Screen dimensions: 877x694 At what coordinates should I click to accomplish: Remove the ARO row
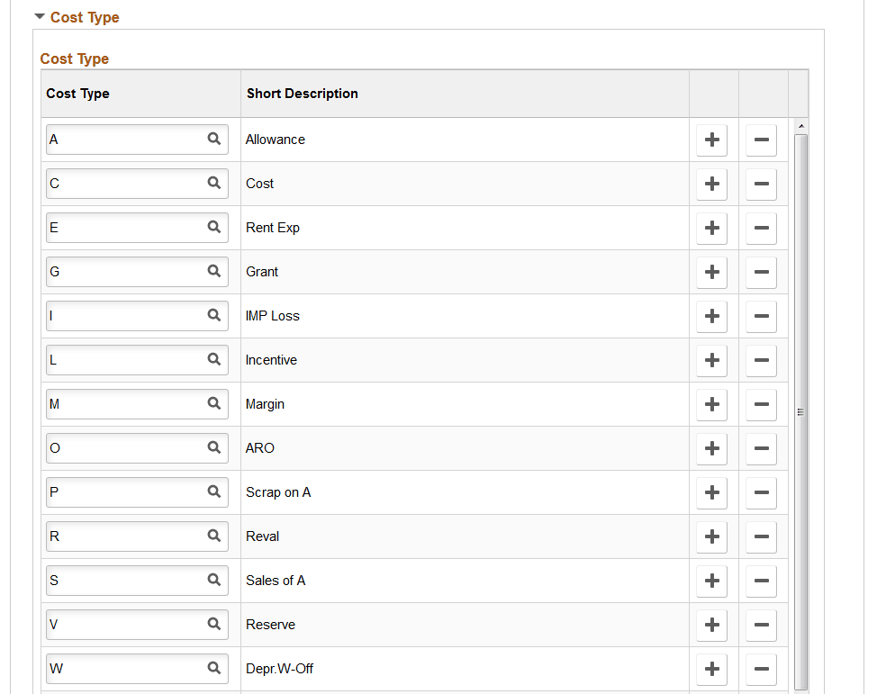(761, 448)
